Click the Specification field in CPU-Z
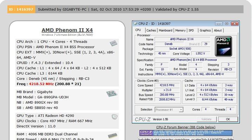Image resolution: width=252 pixels, height=140 pixels. (x=195, y=60)
